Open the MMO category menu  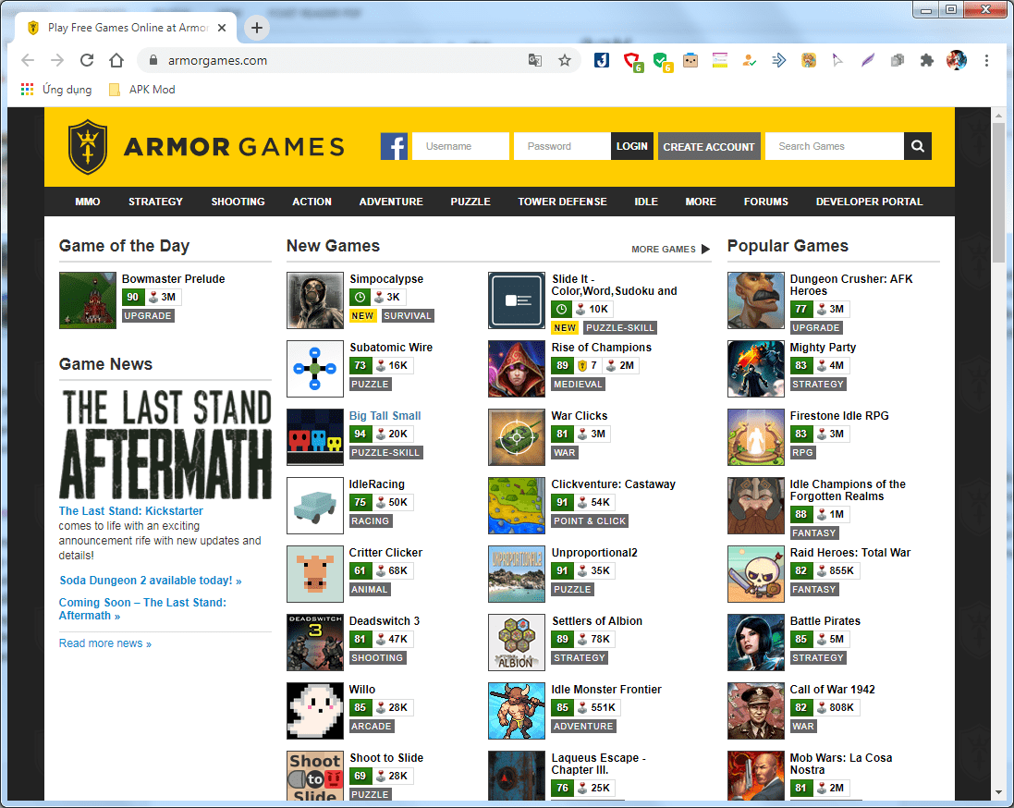(x=87, y=202)
